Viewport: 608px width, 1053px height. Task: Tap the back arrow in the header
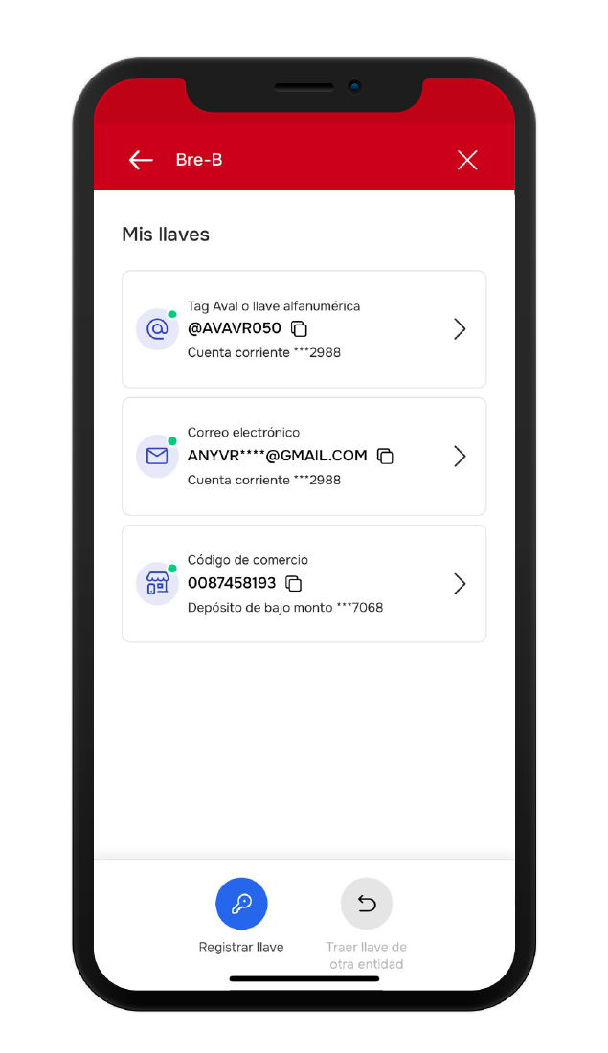coord(141,160)
